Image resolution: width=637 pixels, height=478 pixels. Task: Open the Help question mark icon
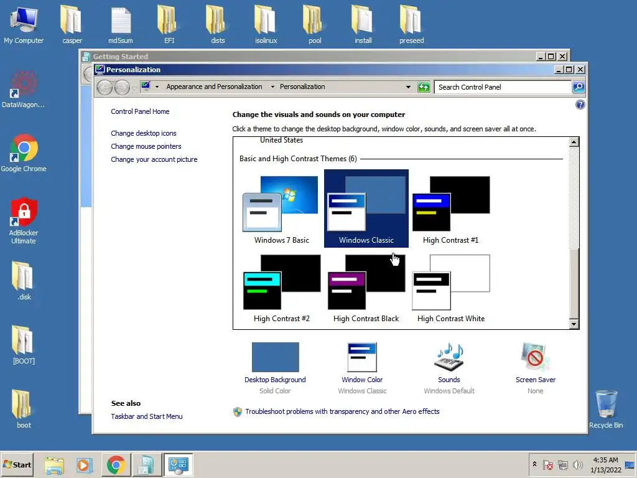(580, 105)
